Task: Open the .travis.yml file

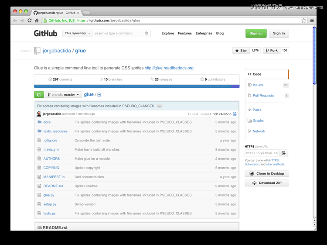Action: pyautogui.click(x=51, y=149)
